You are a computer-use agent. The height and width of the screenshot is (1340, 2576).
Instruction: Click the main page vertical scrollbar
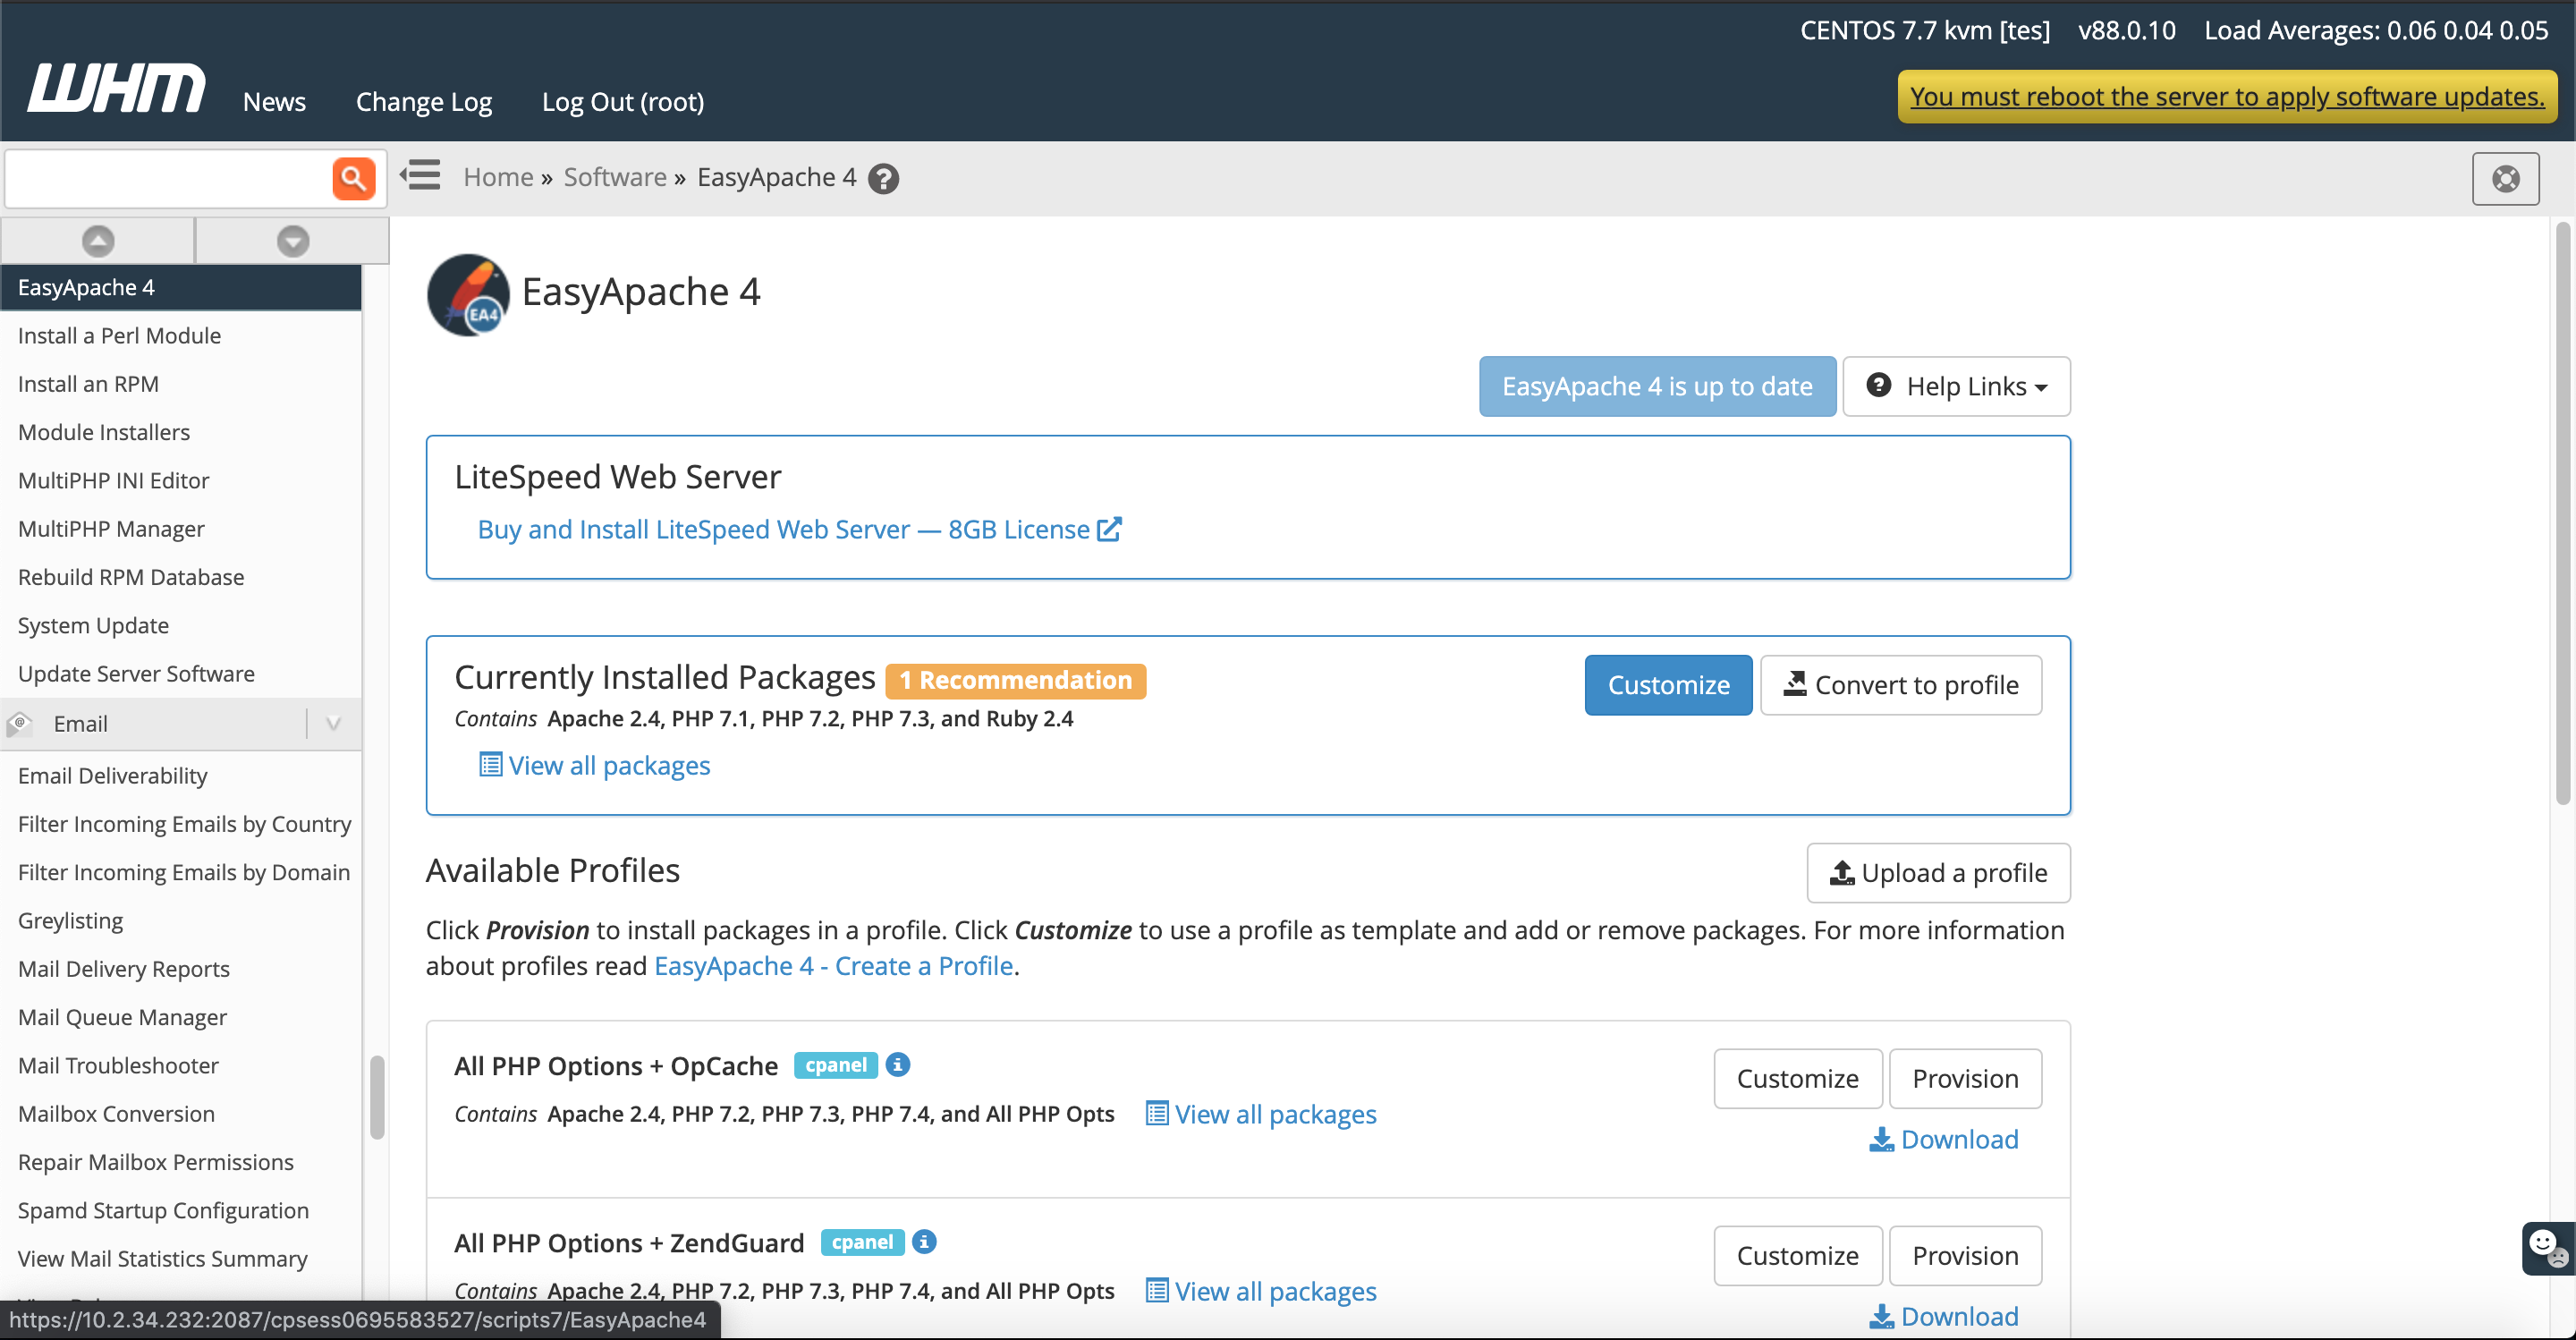tap(2563, 515)
